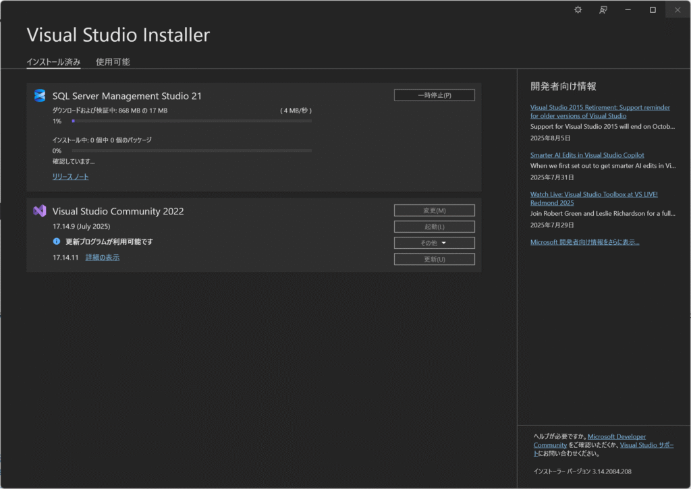Click the download speed text 4 MB/秒

click(296, 111)
